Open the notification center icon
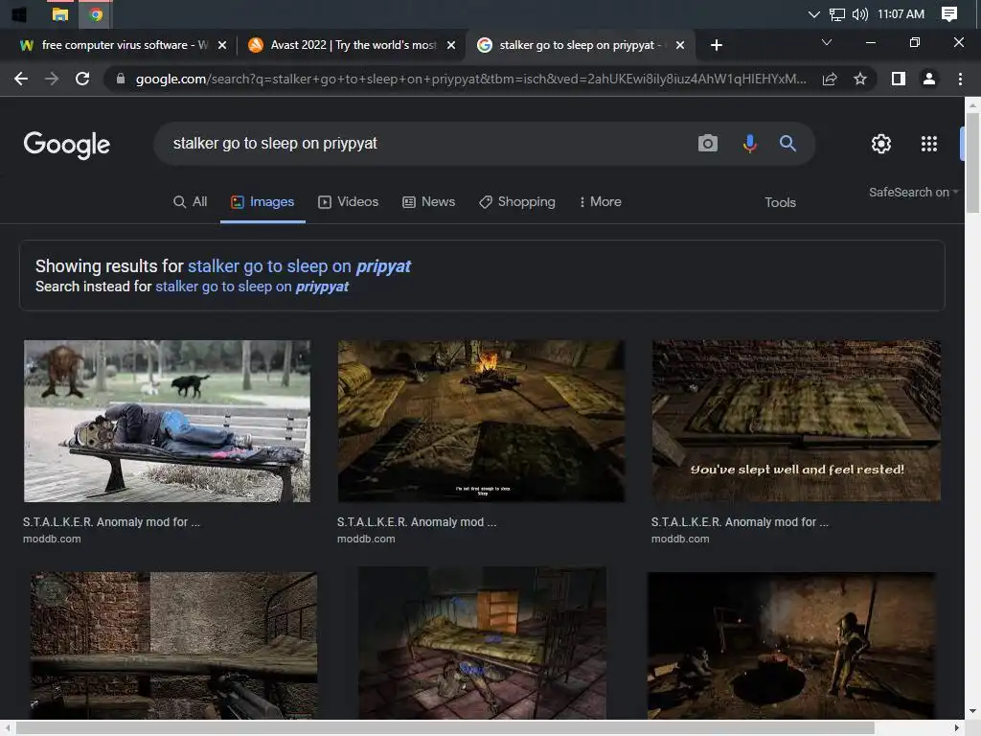This screenshot has width=981, height=736. click(949, 13)
